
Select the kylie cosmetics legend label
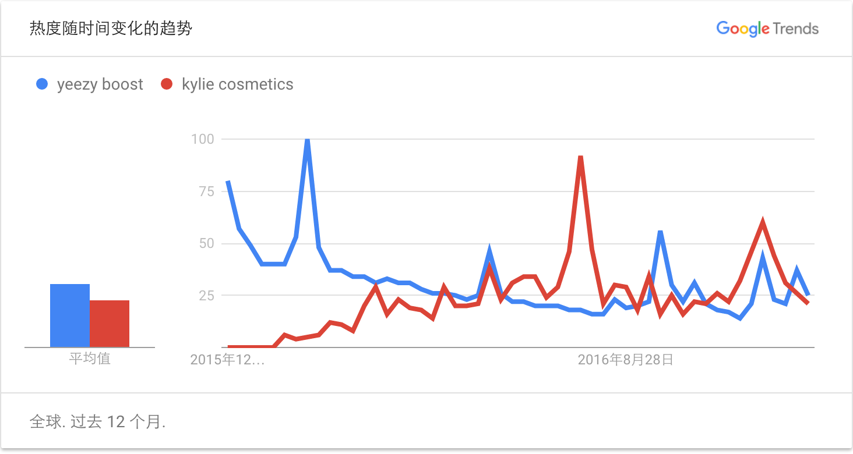[237, 84]
